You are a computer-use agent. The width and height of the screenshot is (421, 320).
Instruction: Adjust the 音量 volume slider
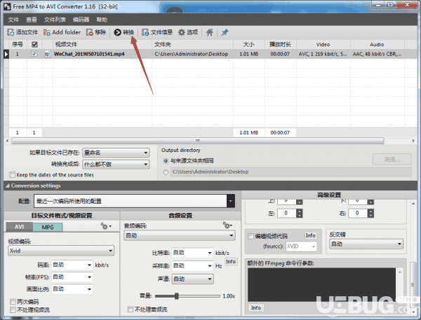[x=176, y=296]
